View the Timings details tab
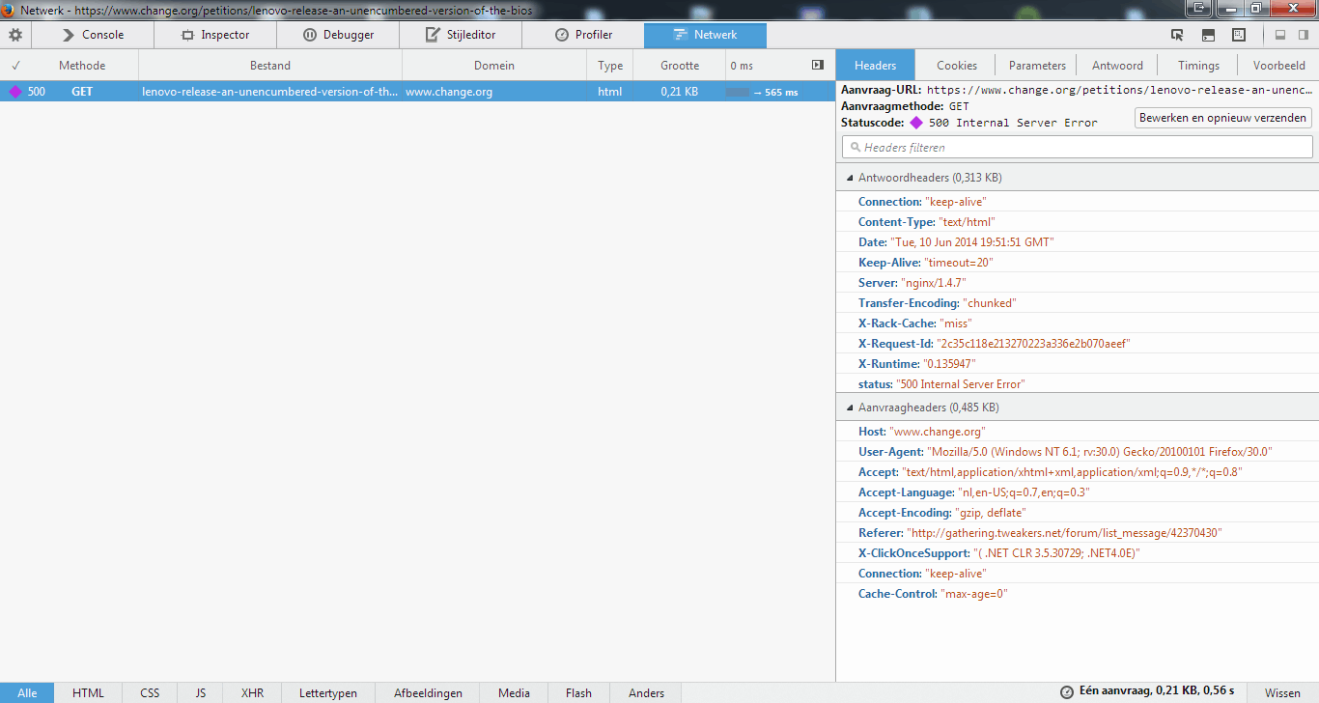This screenshot has width=1319, height=703. (1198, 66)
